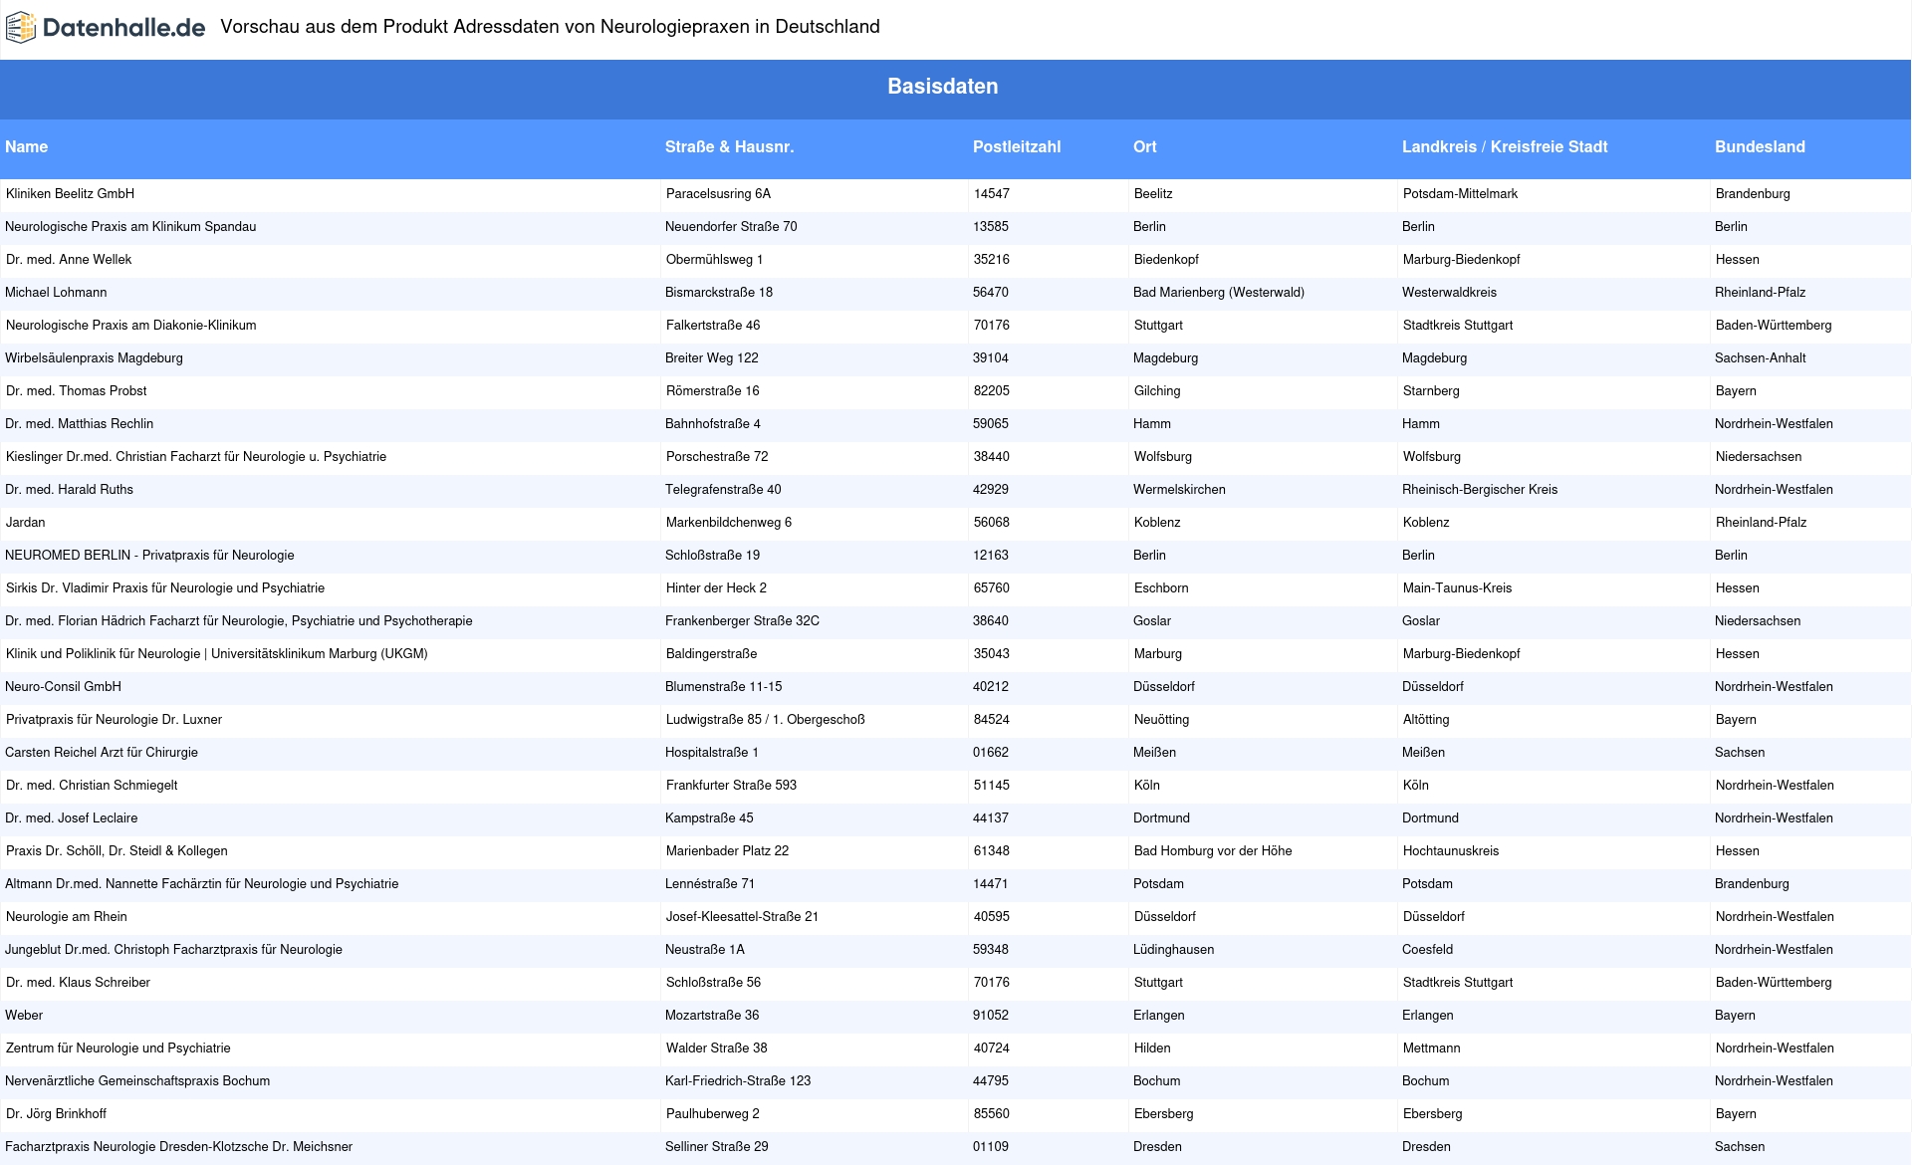Select the Eschborn town cell
Viewport: 1912px width, 1165px height.
click(1161, 588)
